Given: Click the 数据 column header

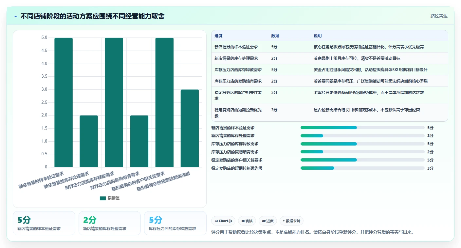Looking at the screenshot, I should pyautogui.click(x=275, y=36).
